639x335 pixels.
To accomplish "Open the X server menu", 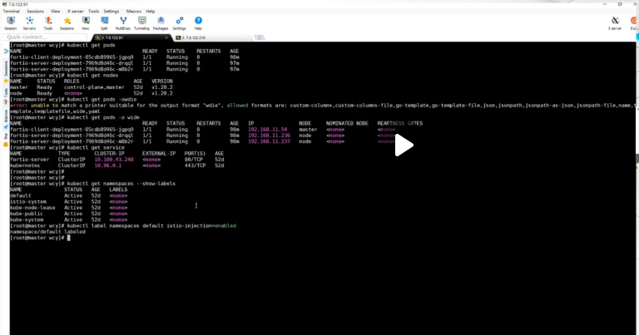I will [76, 12].
